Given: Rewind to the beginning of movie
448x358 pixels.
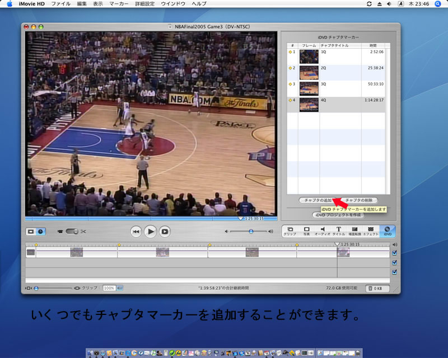Looking at the screenshot, I should [x=136, y=231].
